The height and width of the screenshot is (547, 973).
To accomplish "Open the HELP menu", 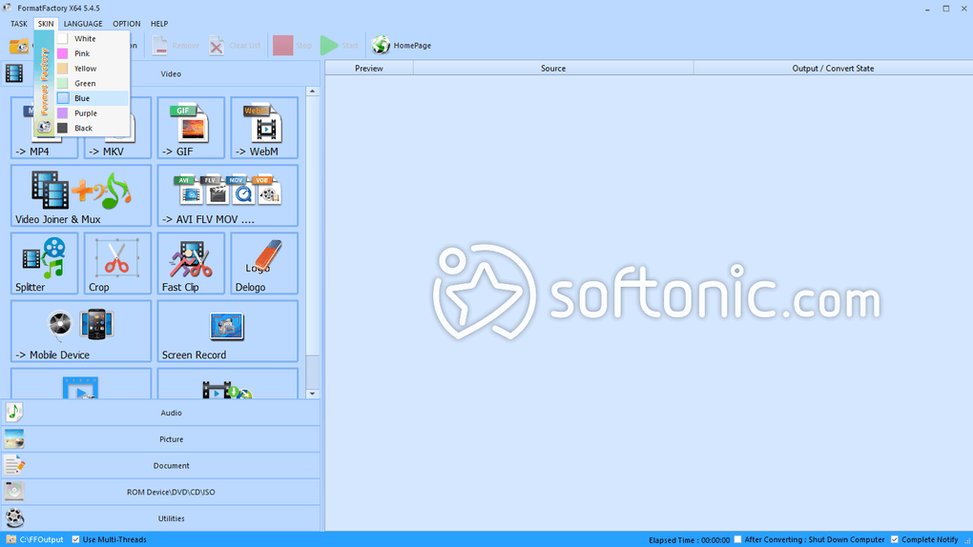I will tap(159, 24).
